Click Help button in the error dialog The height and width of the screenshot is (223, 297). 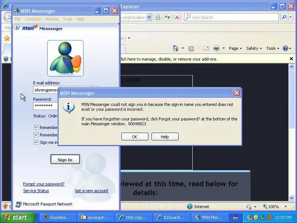pos(165,137)
